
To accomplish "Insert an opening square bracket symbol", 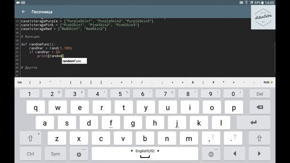I will pyautogui.click(x=91, y=82).
